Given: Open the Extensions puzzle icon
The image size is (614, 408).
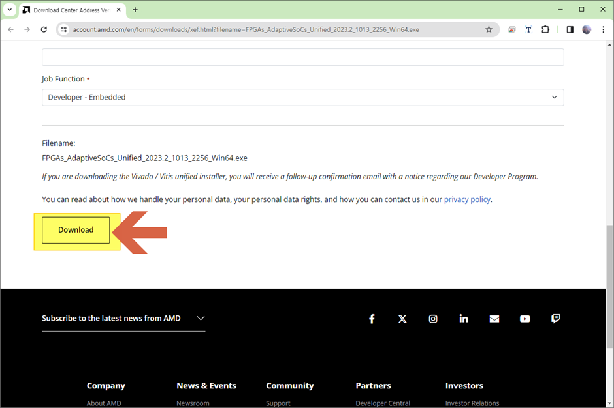Looking at the screenshot, I should click(x=545, y=29).
